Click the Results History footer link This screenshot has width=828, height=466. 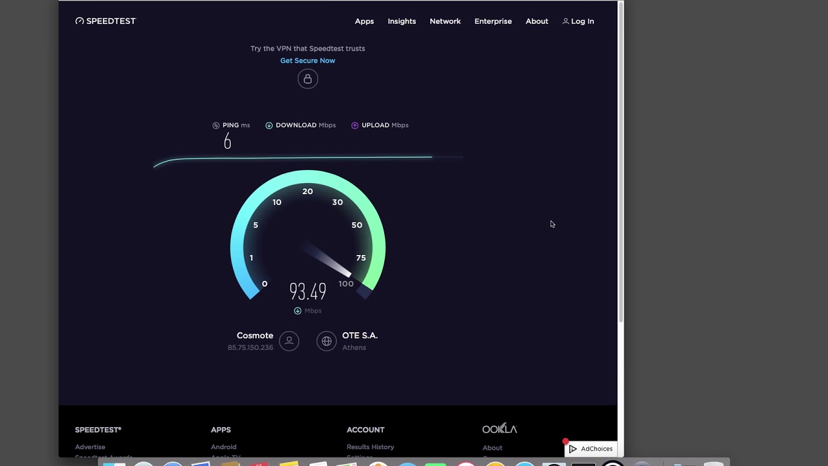(370, 447)
